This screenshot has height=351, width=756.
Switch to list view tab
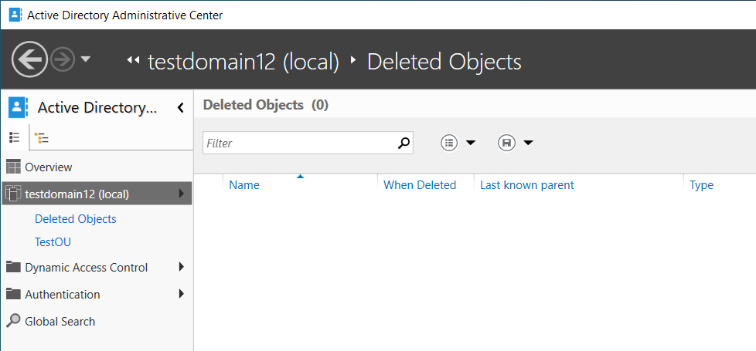point(15,138)
